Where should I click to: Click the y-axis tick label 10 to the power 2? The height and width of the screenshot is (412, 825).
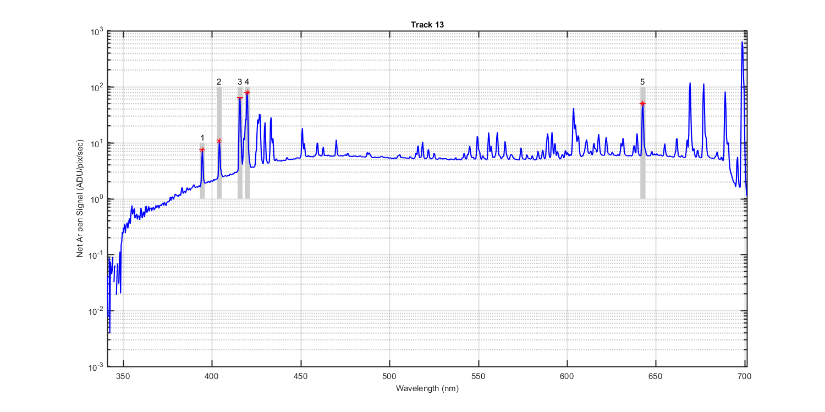click(x=97, y=87)
